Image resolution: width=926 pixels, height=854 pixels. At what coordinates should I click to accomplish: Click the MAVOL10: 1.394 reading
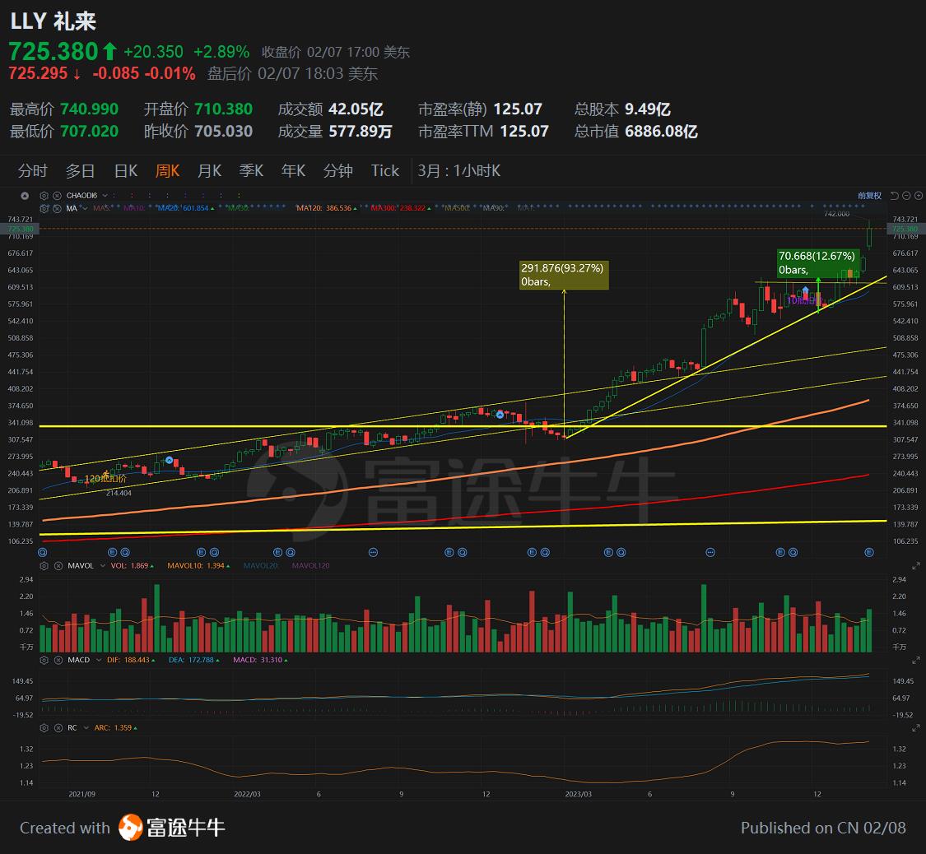[x=198, y=565]
